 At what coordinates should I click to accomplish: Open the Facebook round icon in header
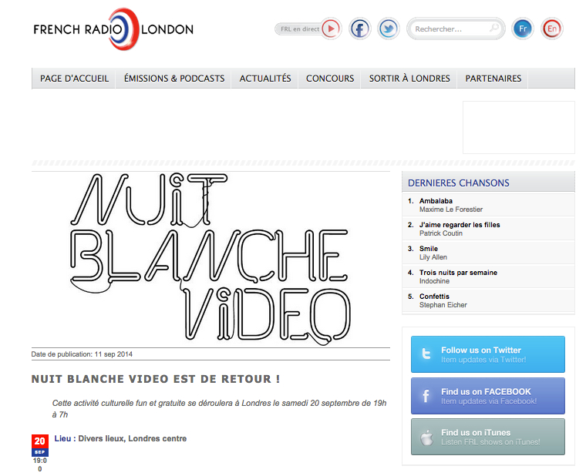coord(359,28)
